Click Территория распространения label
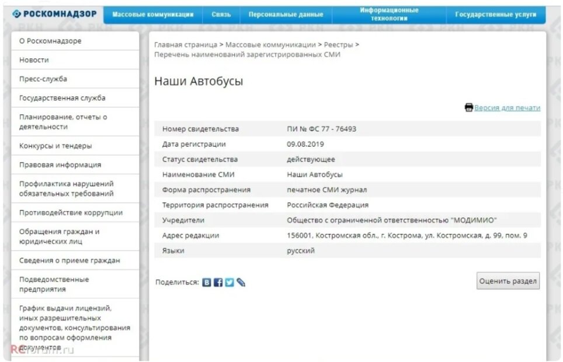The height and width of the screenshot is (362, 563). coord(215,205)
